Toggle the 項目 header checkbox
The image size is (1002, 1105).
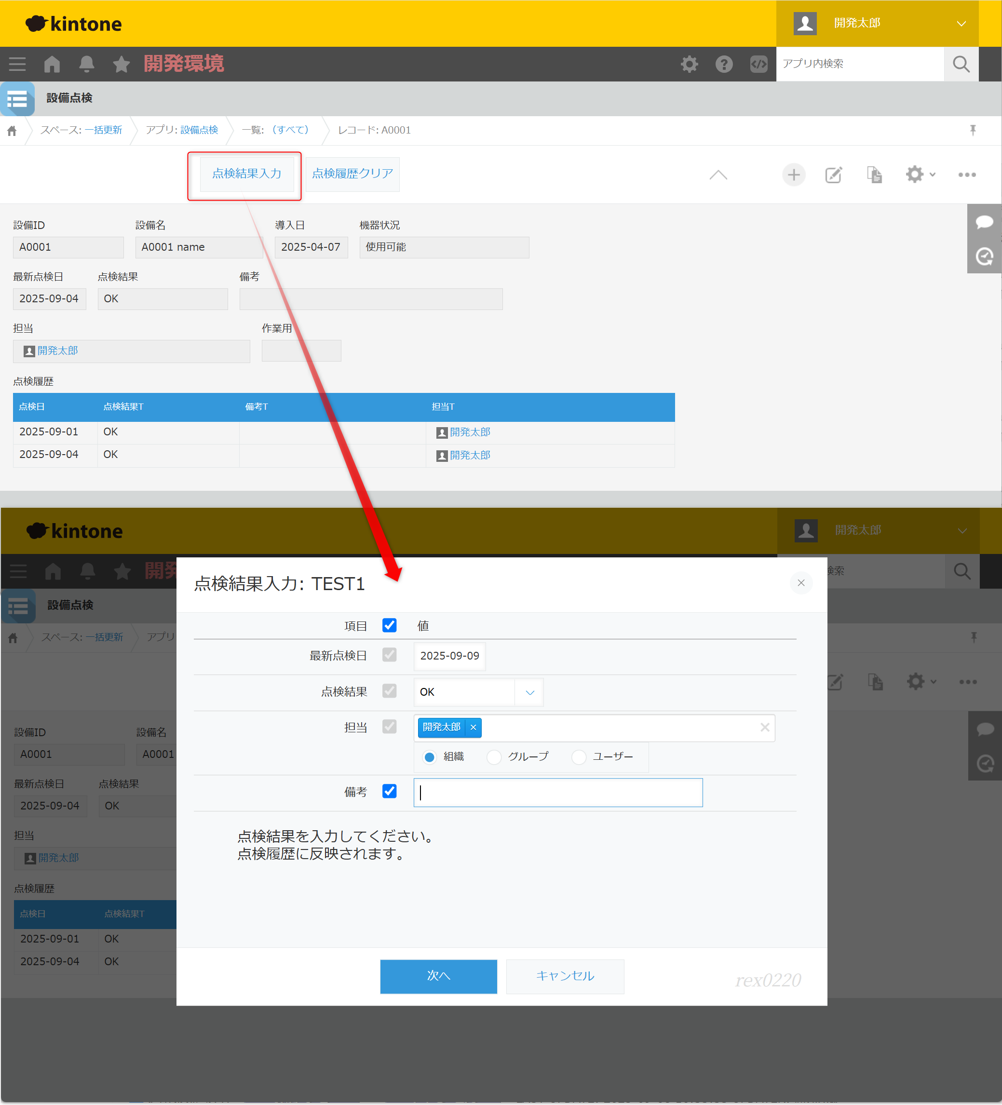tap(389, 625)
